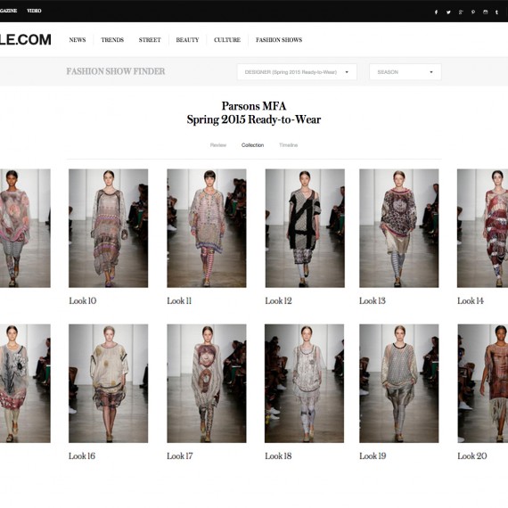The image size is (508, 508).
Task: View the Look 17 runway thumbnail
Action: pyautogui.click(x=207, y=383)
